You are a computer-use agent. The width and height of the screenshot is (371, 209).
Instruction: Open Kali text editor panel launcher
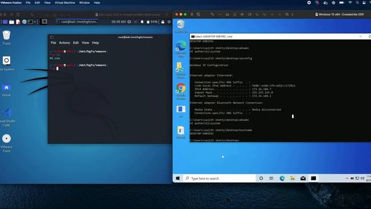tap(18, 22)
